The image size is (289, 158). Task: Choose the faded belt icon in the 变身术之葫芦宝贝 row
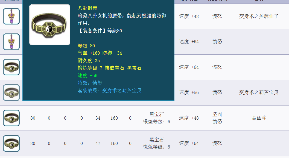tap(11, 92)
